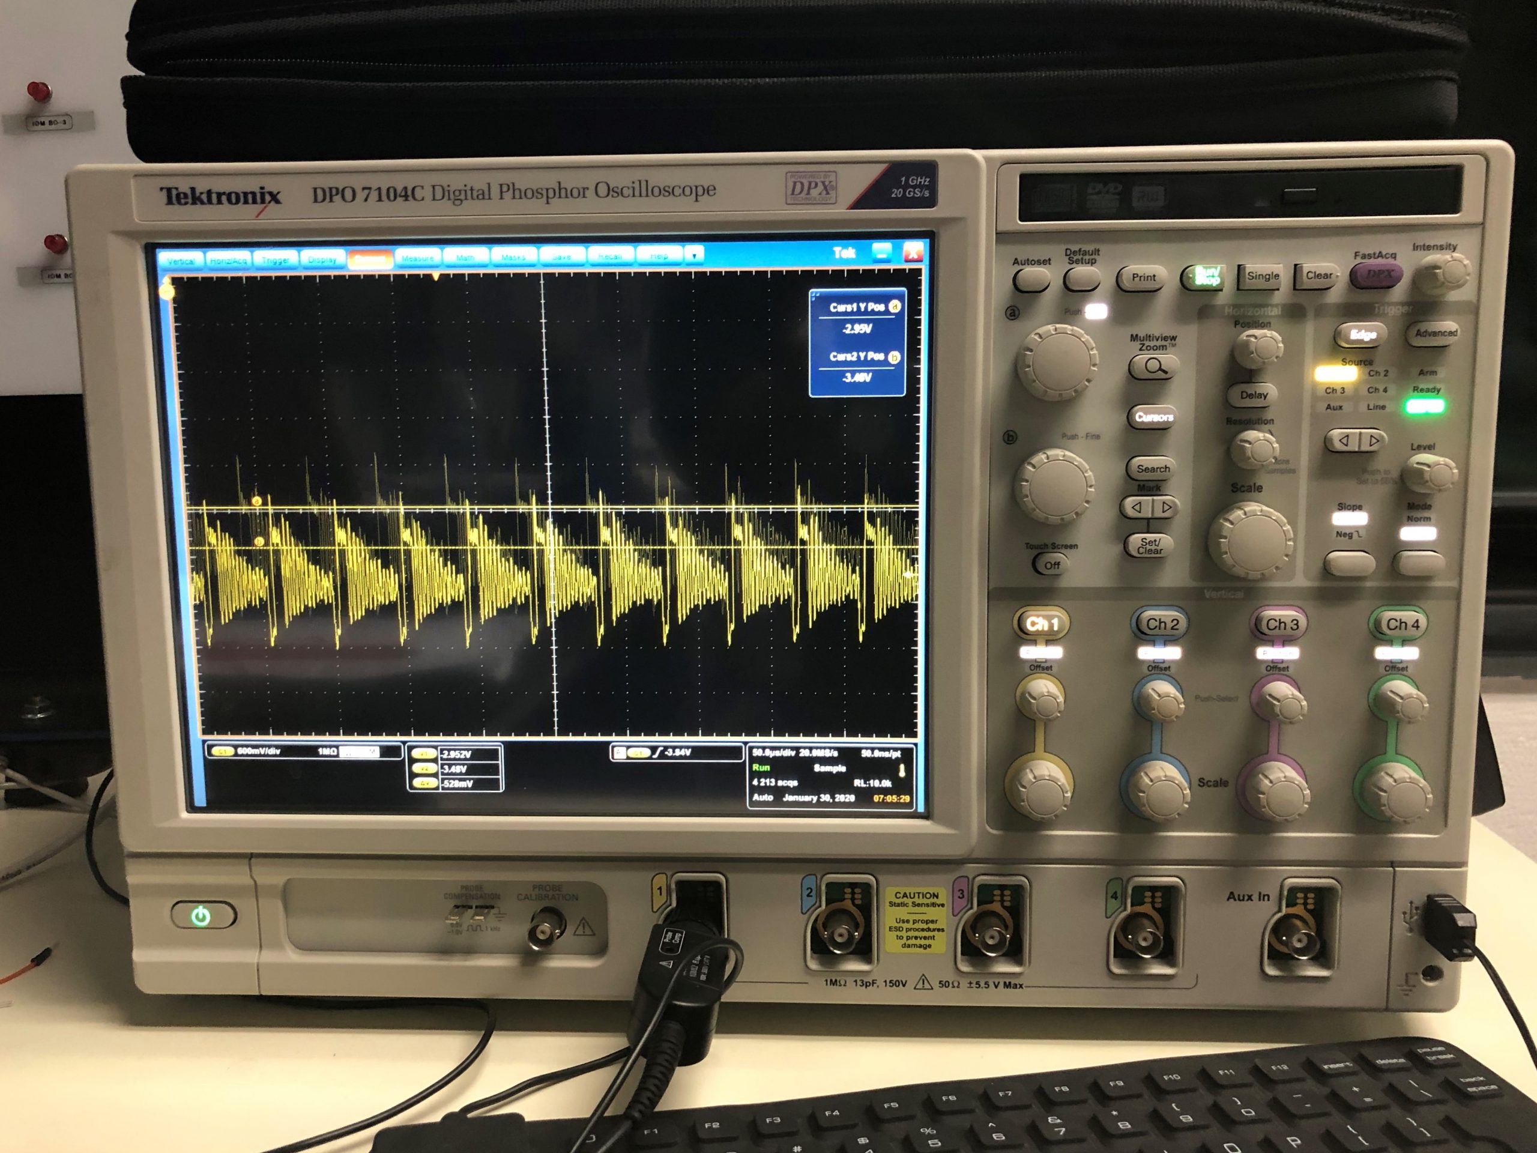The image size is (1537, 1153).
Task: Click the C1 channel badge in the readout
Action: [223, 751]
